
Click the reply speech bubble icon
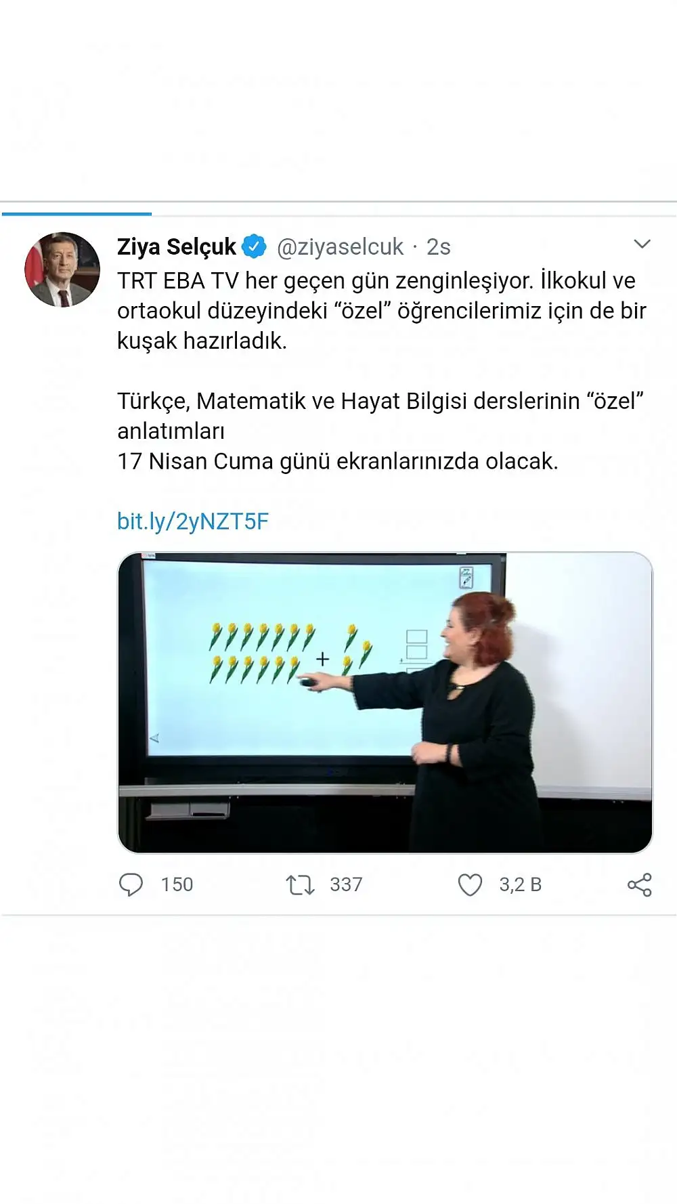tap(131, 884)
